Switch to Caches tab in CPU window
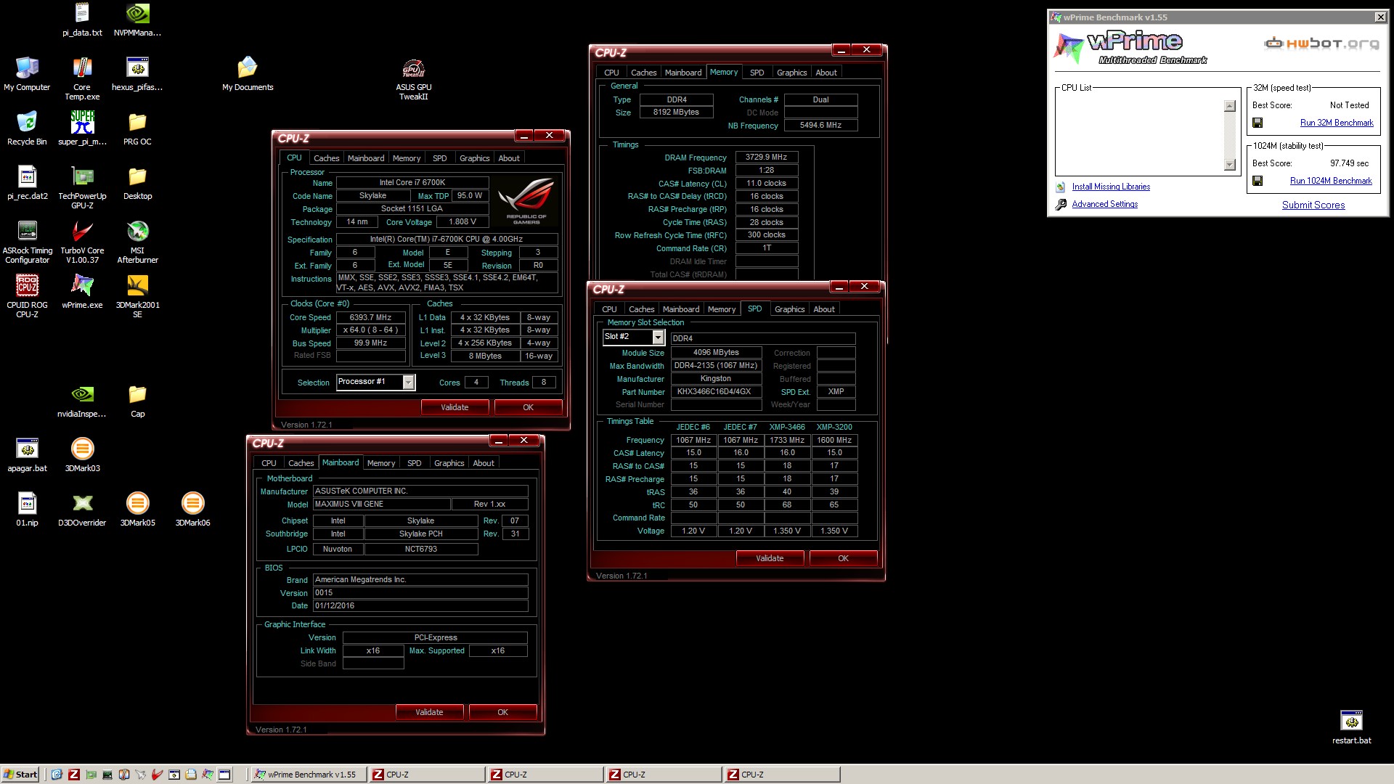The height and width of the screenshot is (784, 1394). pos(326,158)
